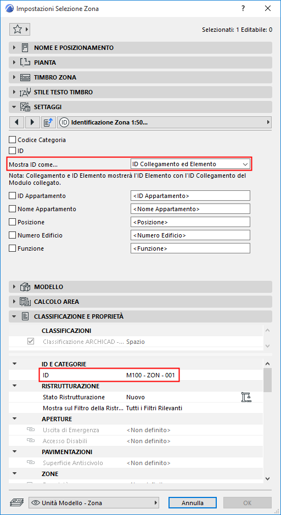This screenshot has height=515, width=281.
Task: Click properties list scrollbar thumb
Action: pyautogui.click(x=267, y=380)
